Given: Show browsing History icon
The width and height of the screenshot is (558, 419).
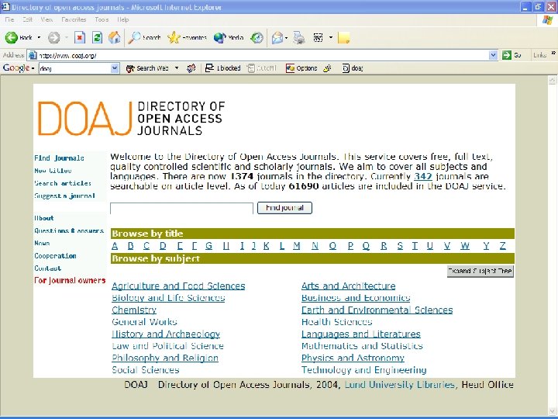Looking at the screenshot, I should point(257,37).
